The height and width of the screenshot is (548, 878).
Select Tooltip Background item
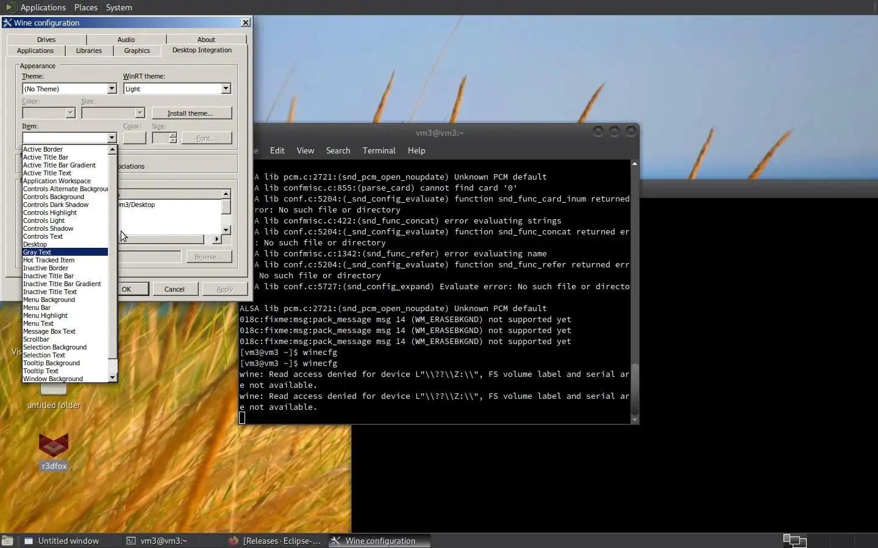click(65, 363)
